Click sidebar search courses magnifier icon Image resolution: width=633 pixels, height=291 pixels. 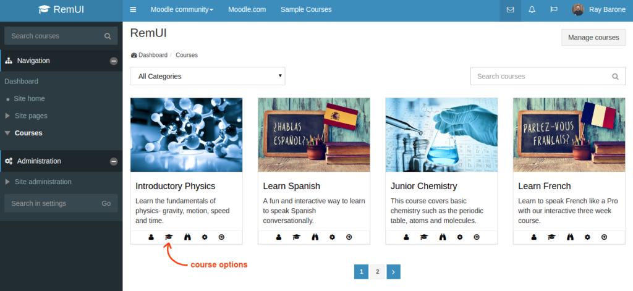pyautogui.click(x=108, y=36)
